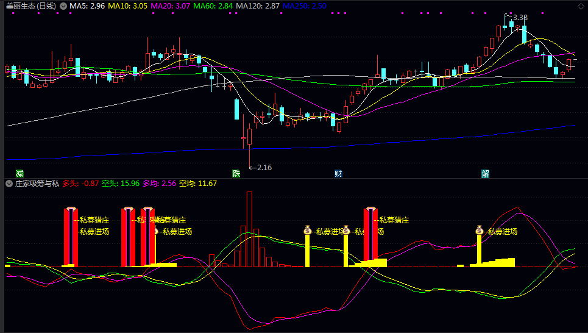
Task: Click the leftmost 私募进场 signal label
Action: pyautogui.click(x=94, y=232)
